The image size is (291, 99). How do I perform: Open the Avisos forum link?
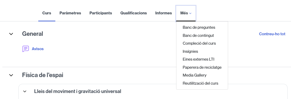pos(38,49)
